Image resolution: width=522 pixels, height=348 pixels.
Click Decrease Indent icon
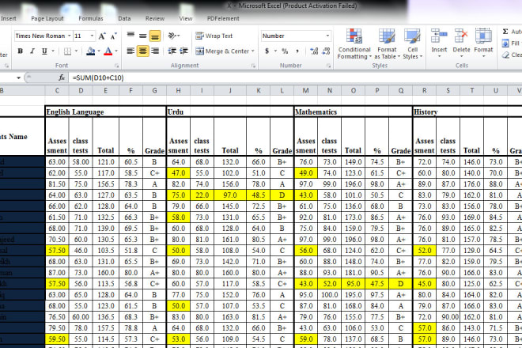point(172,51)
